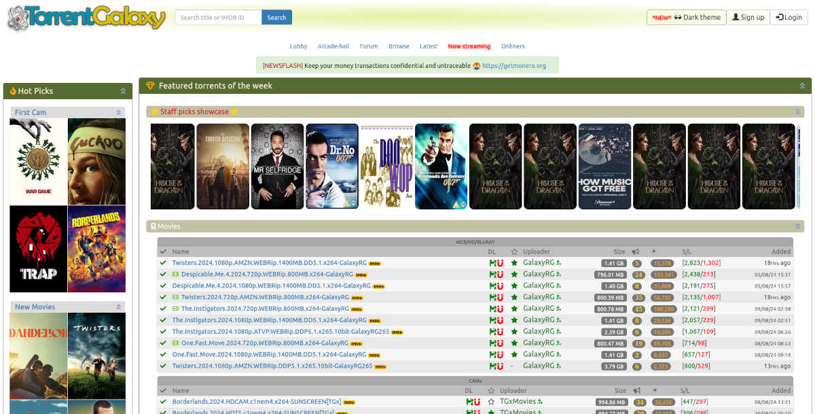Open the Trap poster in First Cam
The image size is (815, 414).
[x=39, y=249]
